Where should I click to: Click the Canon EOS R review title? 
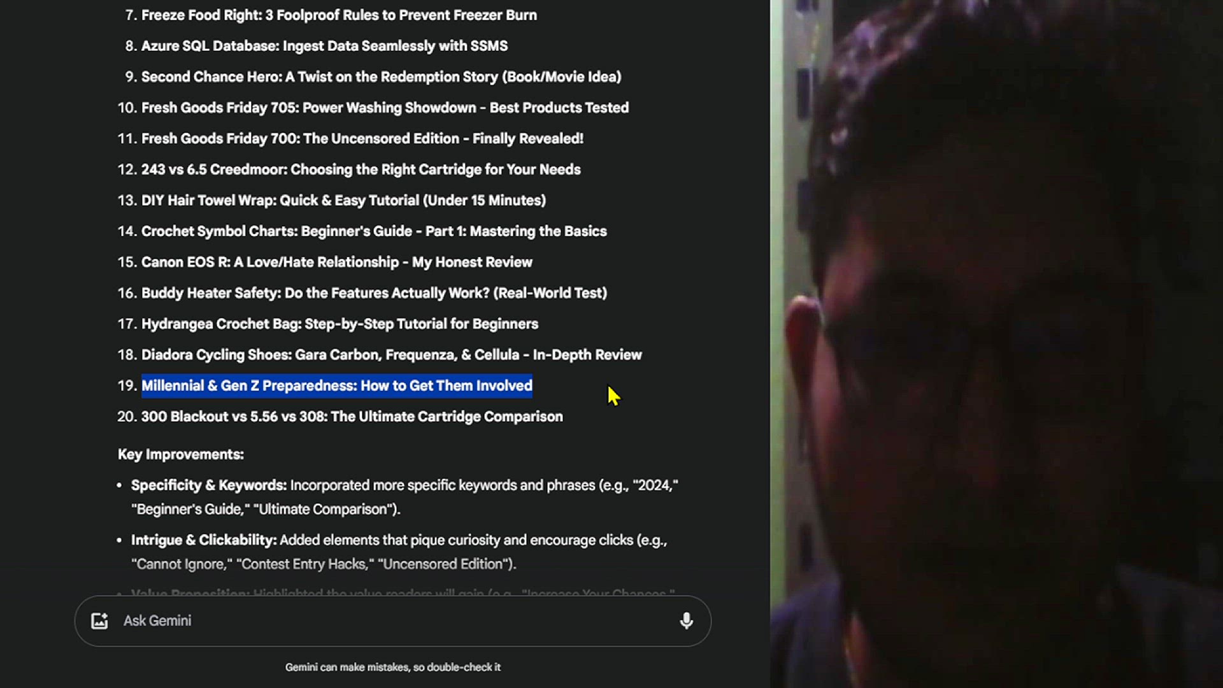[337, 262]
